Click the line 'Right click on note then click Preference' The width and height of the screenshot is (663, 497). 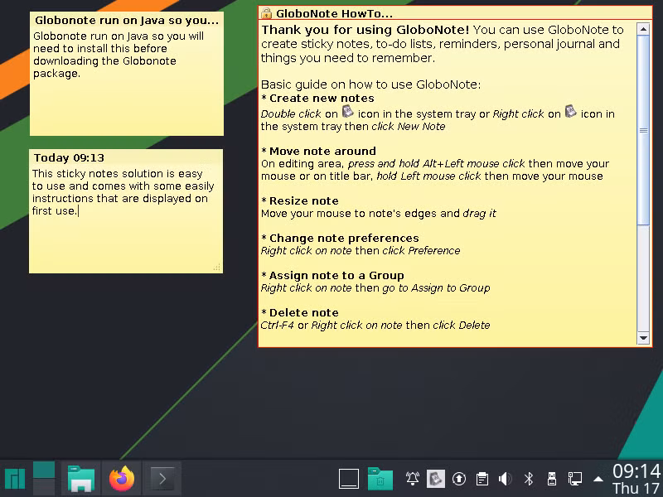point(361,251)
